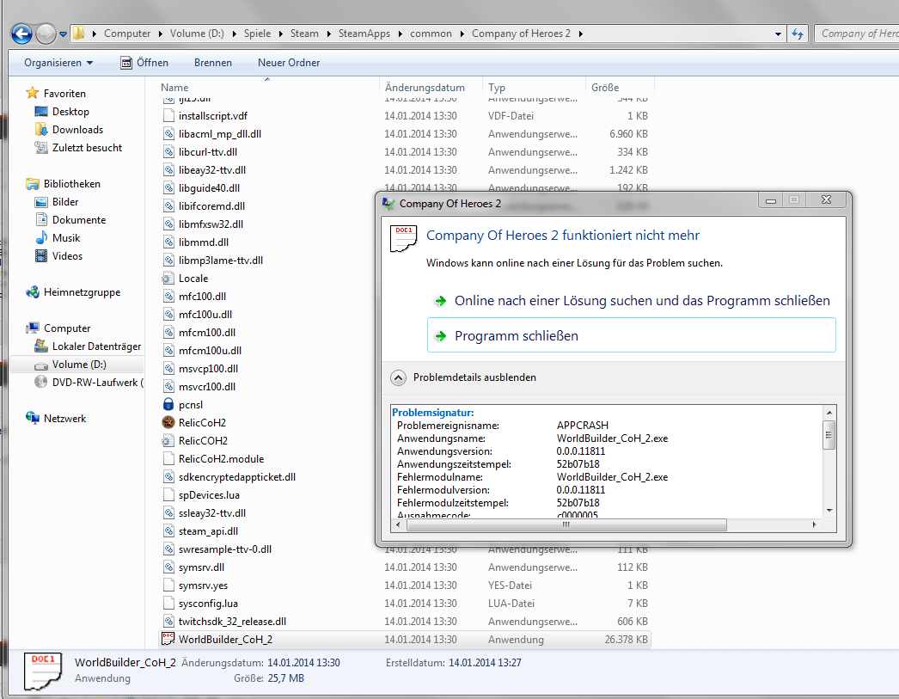The height and width of the screenshot is (699, 899).
Task: Click the WorldBuilder_CoH_2 application icon in list
Action: (x=168, y=639)
